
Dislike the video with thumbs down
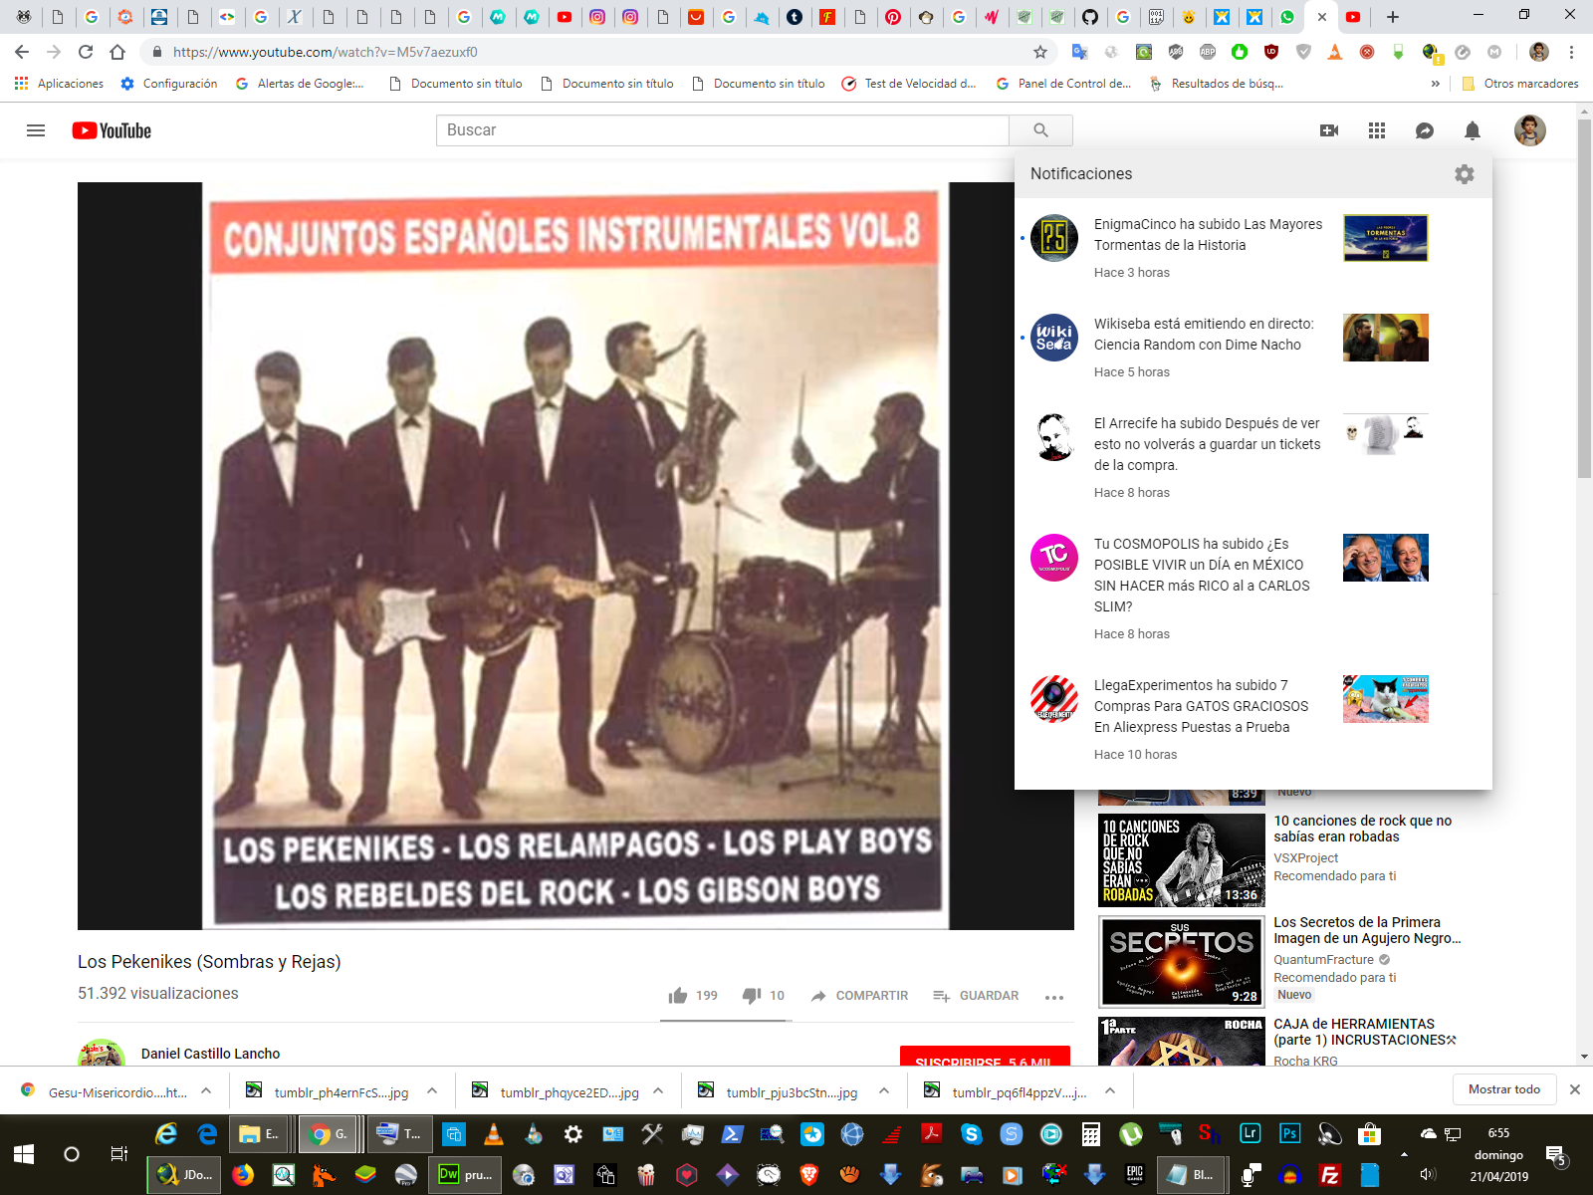tap(753, 996)
